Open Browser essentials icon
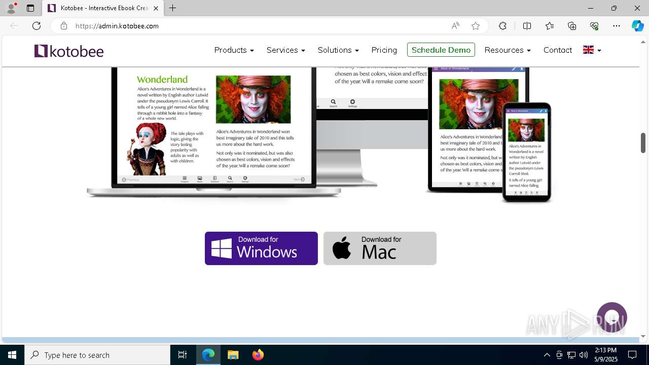This screenshot has width=649, height=365. [594, 26]
